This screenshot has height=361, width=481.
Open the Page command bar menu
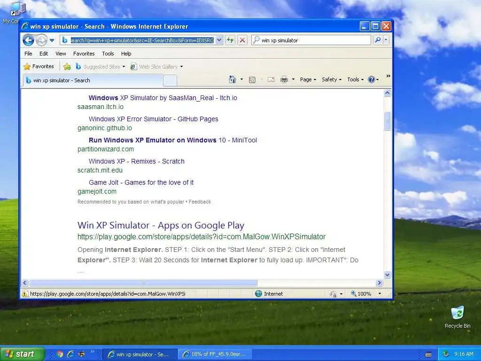308,79
